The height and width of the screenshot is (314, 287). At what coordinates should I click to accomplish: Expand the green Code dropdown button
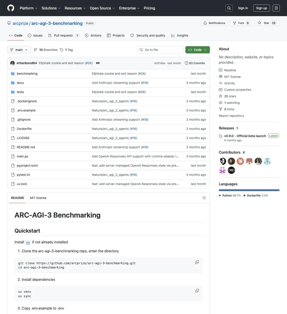tap(197, 50)
